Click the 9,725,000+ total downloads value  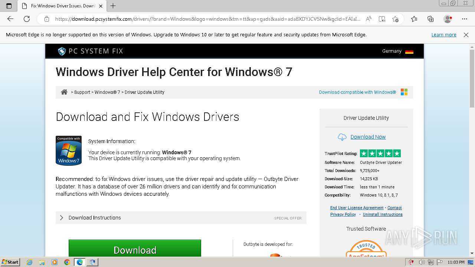(370, 171)
